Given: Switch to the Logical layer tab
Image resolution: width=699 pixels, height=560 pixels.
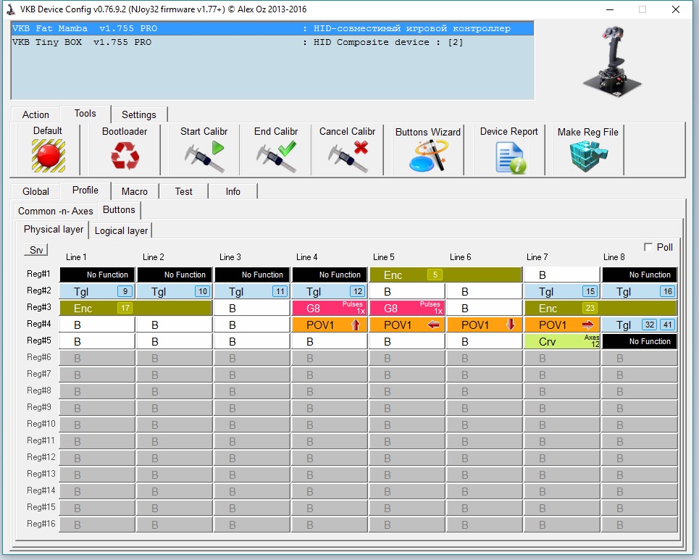Looking at the screenshot, I should (121, 230).
